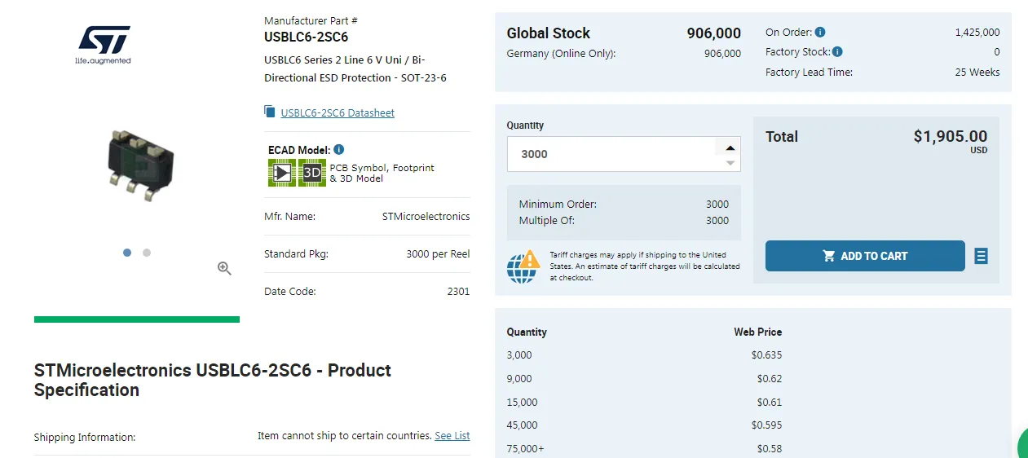Click the 906,000 Global Stock value

click(x=714, y=33)
